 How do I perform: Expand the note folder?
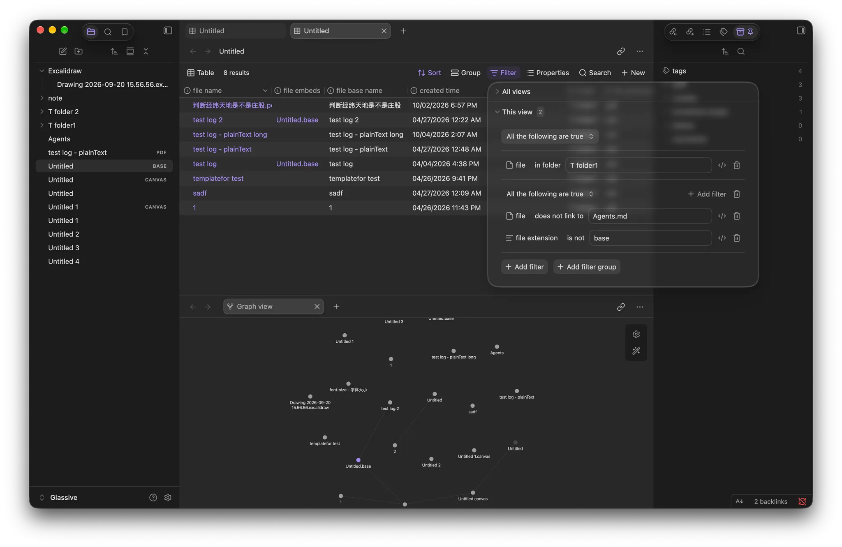tap(42, 98)
